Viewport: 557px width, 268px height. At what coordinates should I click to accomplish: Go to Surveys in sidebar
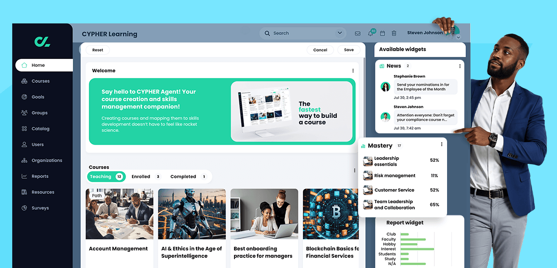(40, 208)
